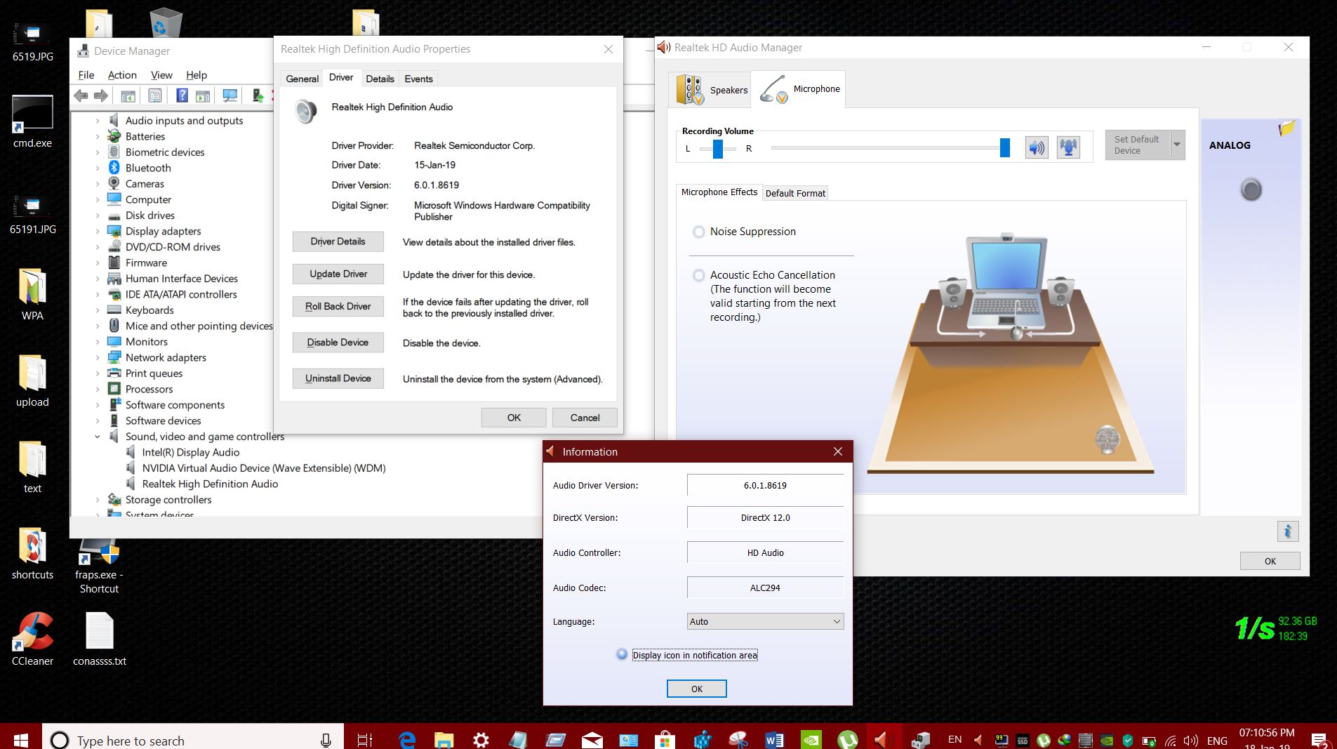Open the Language dropdown set to Auto
Image resolution: width=1337 pixels, height=749 pixels.
click(x=765, y=621)
